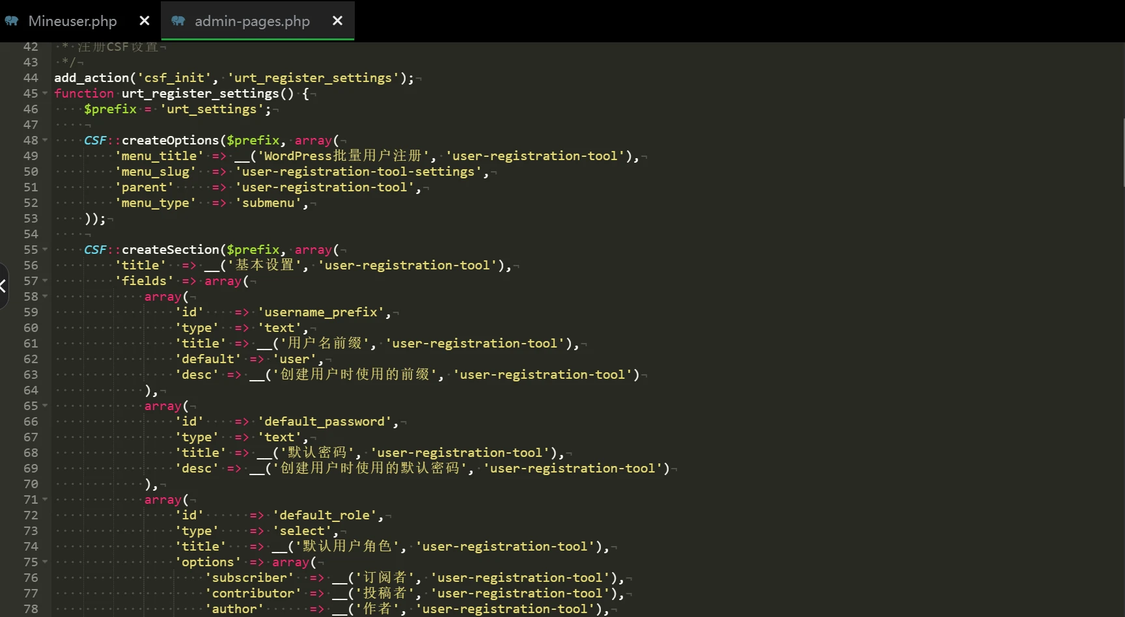This screenshot has width=1125, height=617.
Task: Click the PHP elephant icon on Mineuser.php
Action: pyautogui.click(x=12, y=21)
